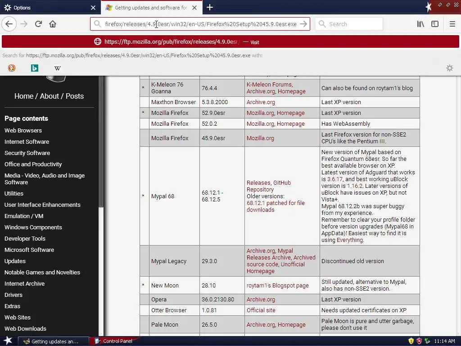461x346 pixels.
Task: Open GitHub Repository link
Action: pos(269,186)
